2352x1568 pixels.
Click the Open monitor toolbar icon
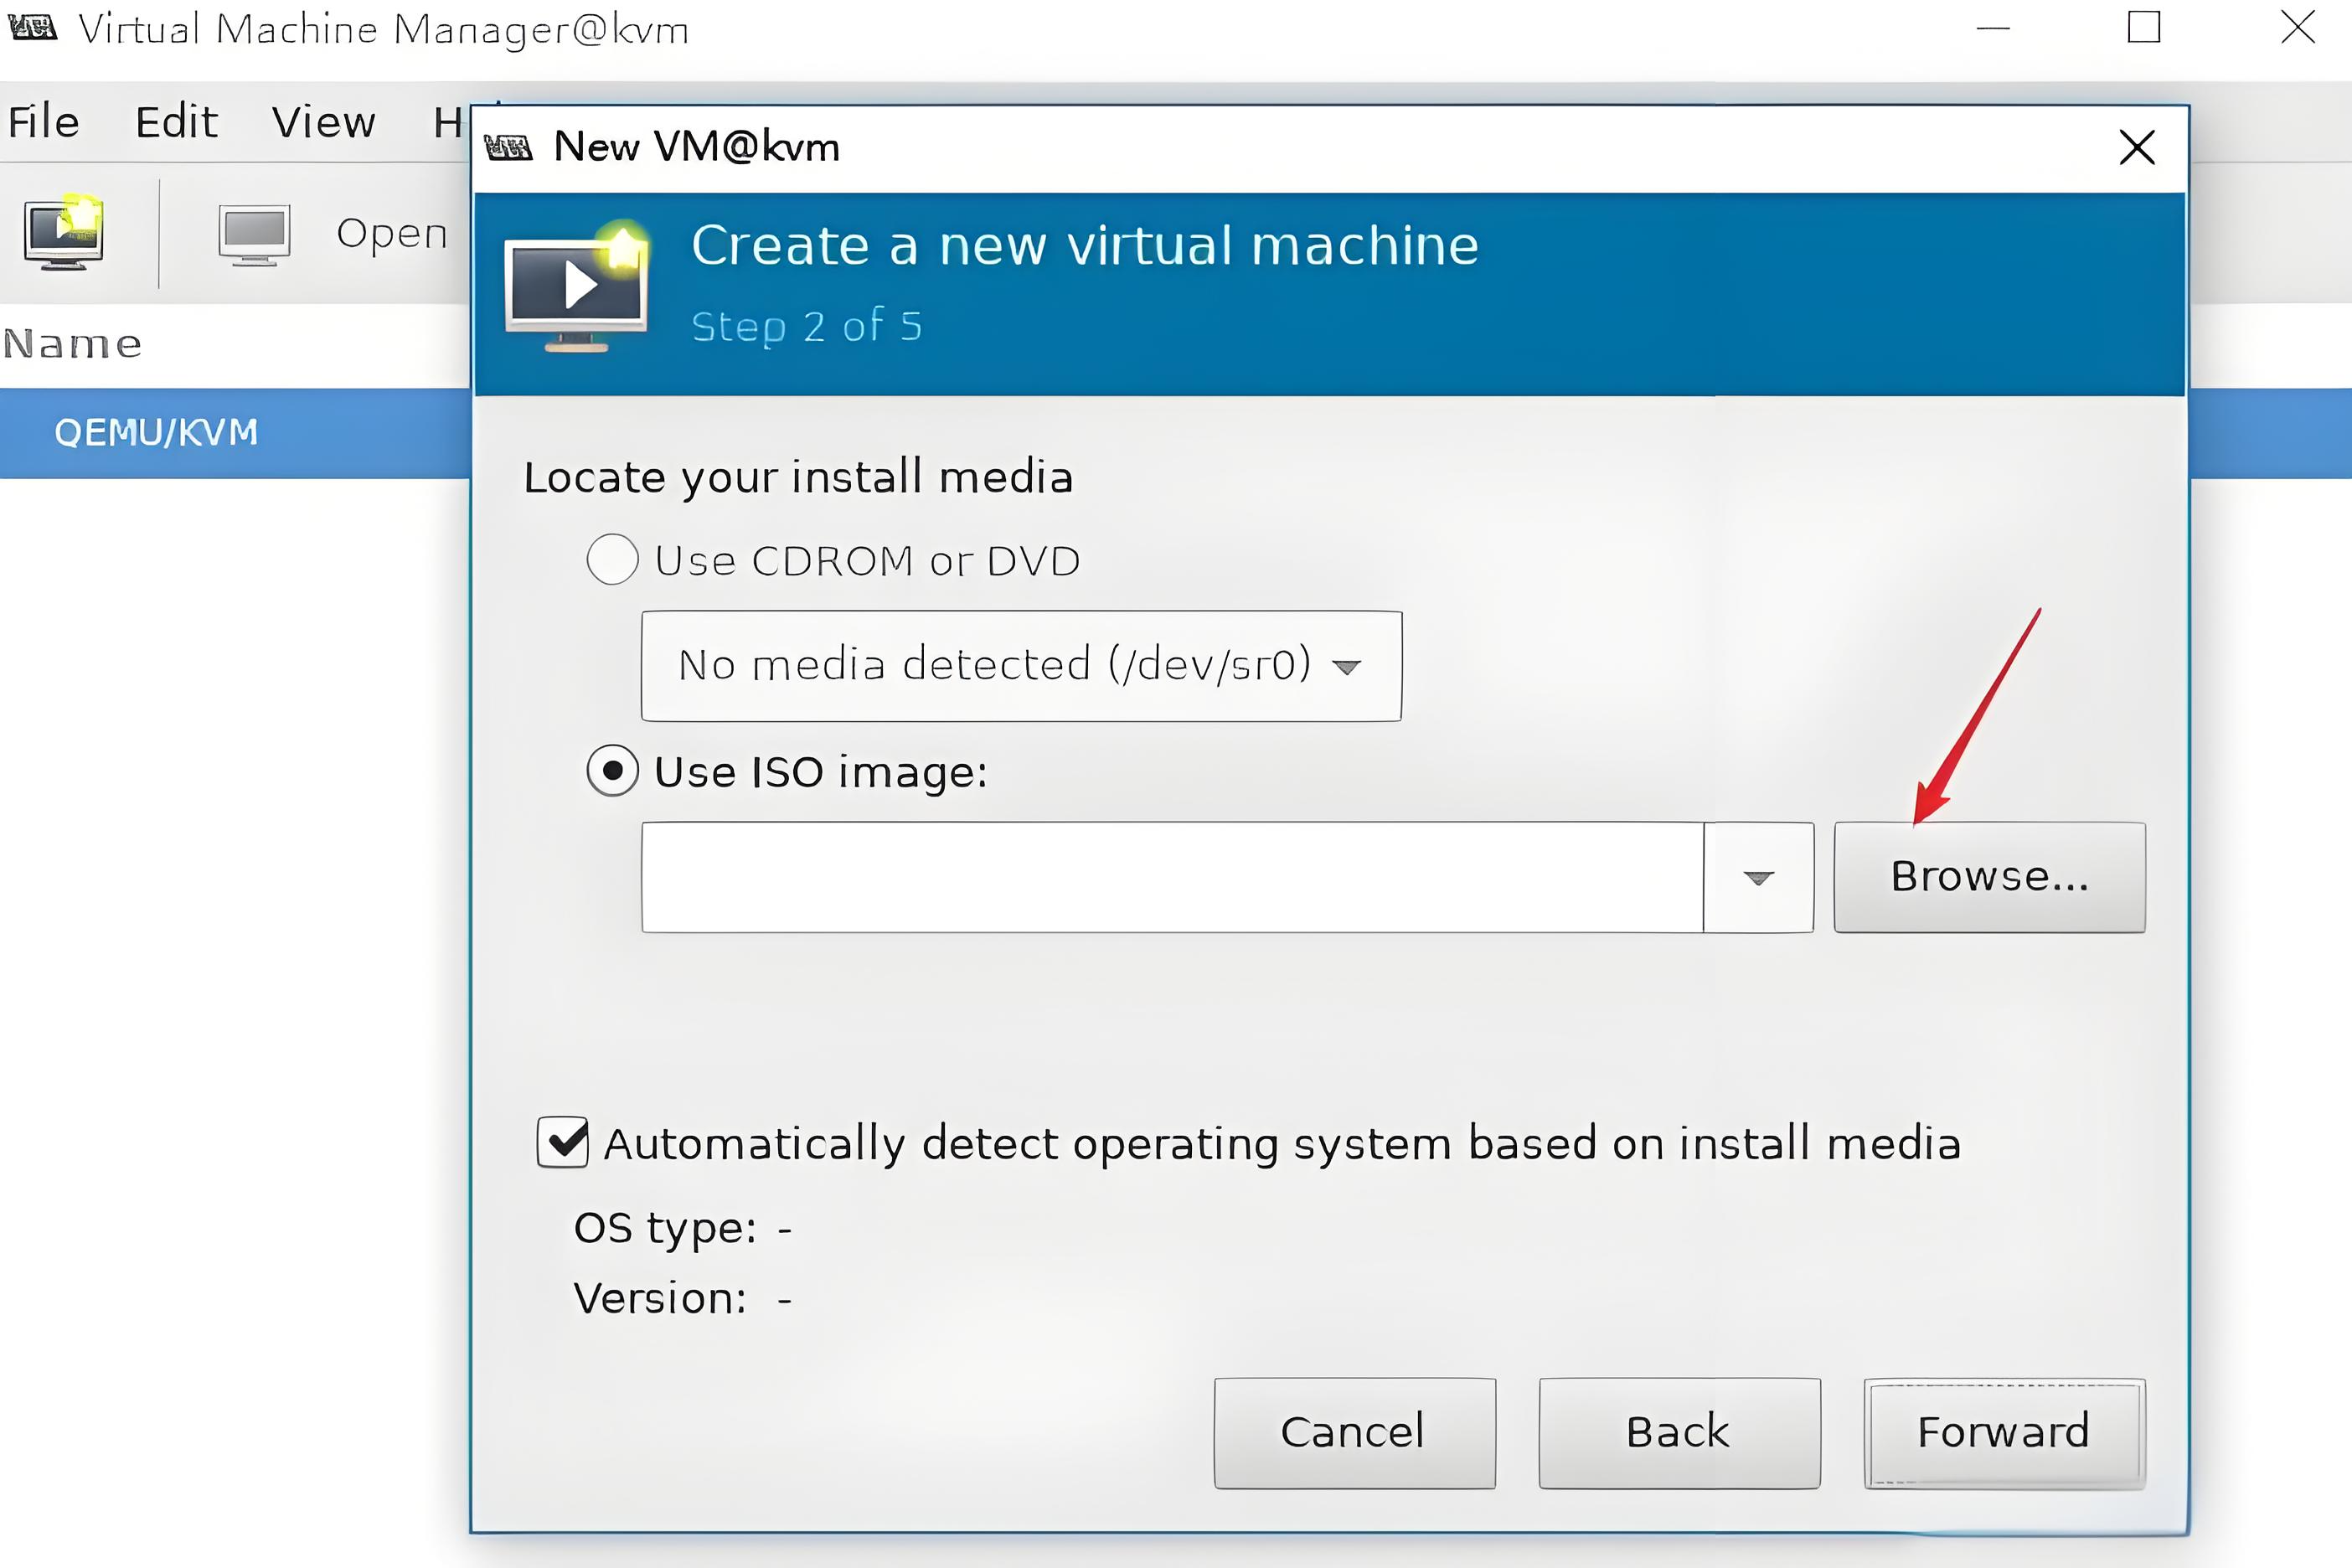(255, 234)
